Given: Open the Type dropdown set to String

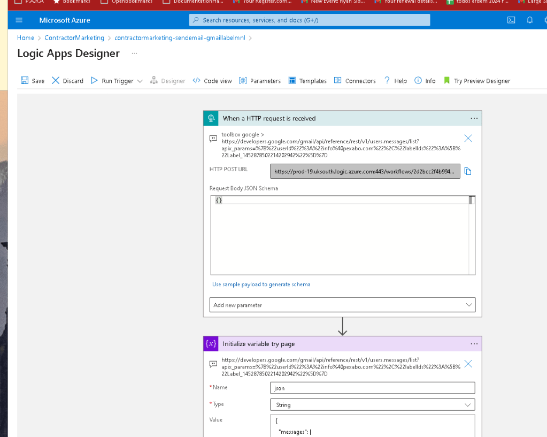Looking at the screenshot, I should (x=373, y=405).
